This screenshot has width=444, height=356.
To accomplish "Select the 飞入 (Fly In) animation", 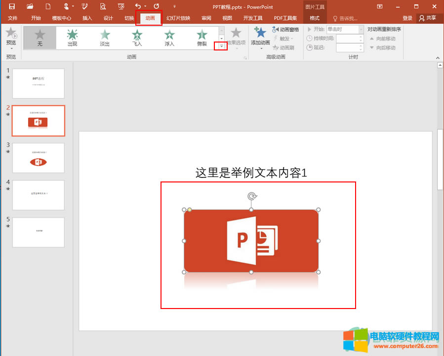I will pyautogui.click(x=137, y=38).
